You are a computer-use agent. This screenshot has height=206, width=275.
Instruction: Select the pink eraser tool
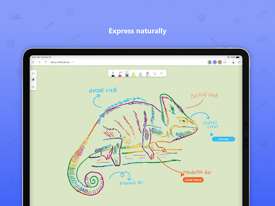[148, 74]
